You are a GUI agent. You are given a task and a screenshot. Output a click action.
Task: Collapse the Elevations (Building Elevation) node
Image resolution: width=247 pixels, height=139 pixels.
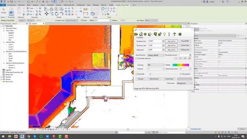pyautogui.click(x=4, y=51)
